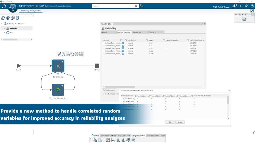Click the Paste icon in bottom toolbar
This screenshot has height=143, width=255.
(x=100, y=140)
